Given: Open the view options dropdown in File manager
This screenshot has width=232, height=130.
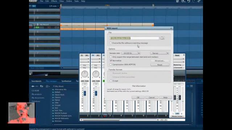Looking at the screenshot, I should coord(48,86).
